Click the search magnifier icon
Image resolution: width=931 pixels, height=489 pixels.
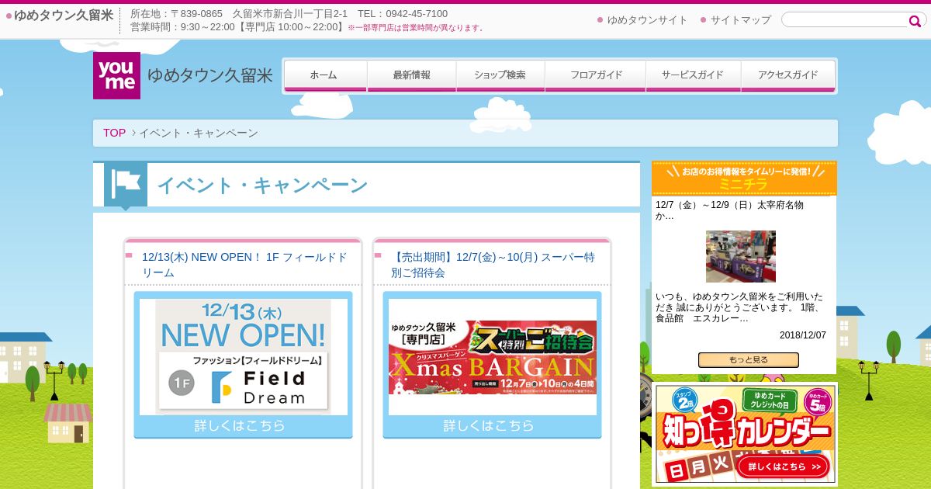[x=915, y=21]
